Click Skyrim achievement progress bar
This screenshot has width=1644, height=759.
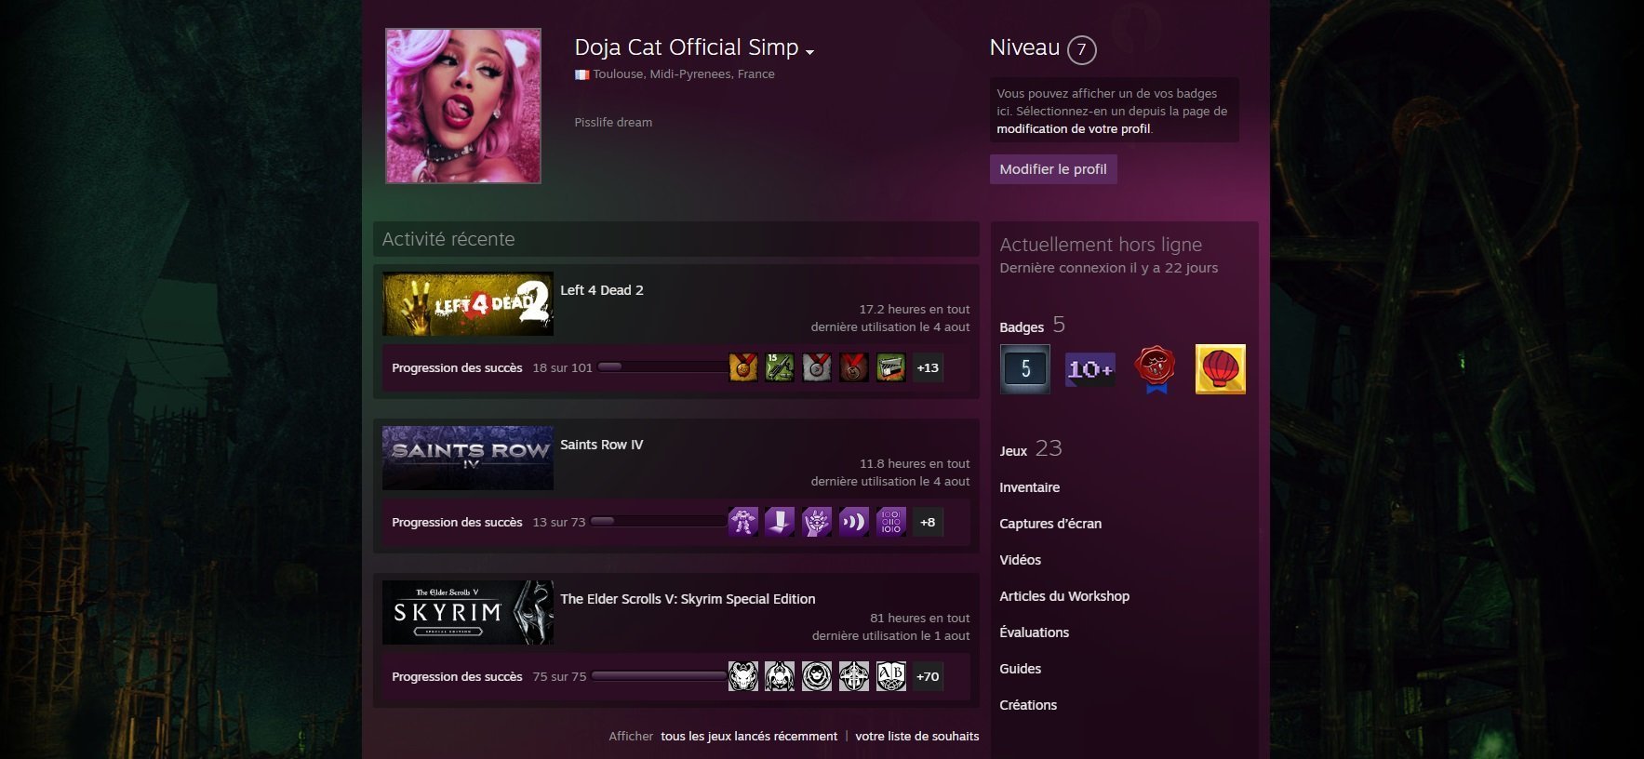click(659, 676)
